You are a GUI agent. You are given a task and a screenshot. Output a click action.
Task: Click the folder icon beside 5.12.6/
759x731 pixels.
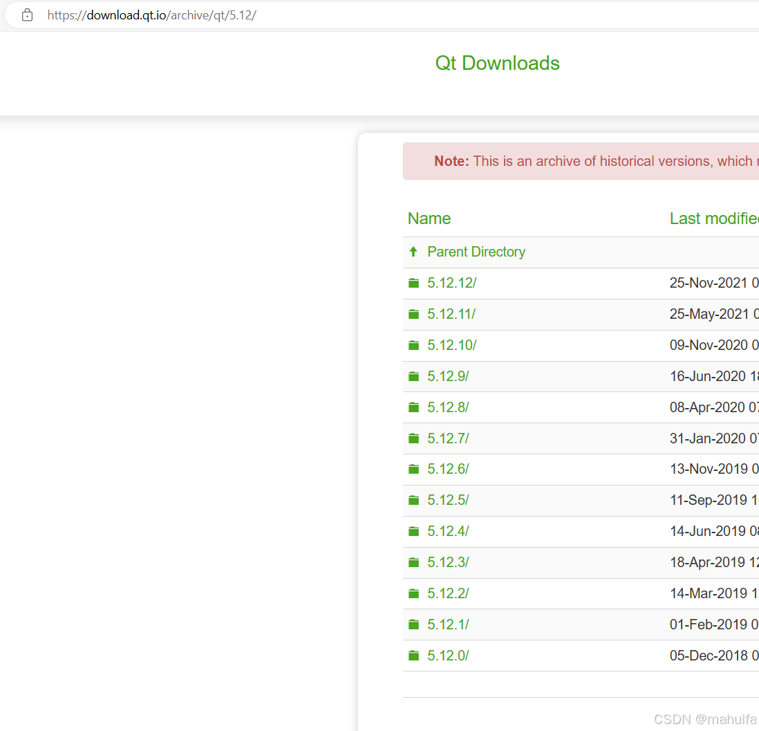coord(414,469)
